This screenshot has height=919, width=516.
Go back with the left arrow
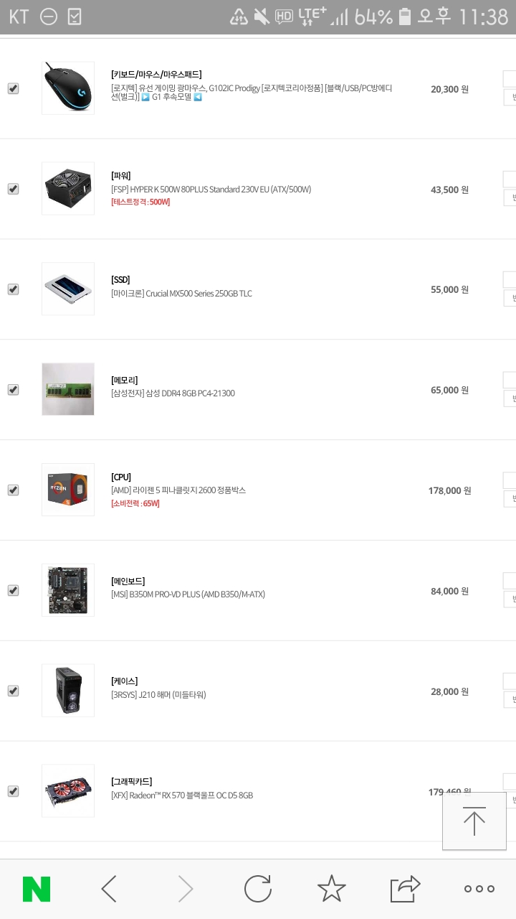click(109, 889)
